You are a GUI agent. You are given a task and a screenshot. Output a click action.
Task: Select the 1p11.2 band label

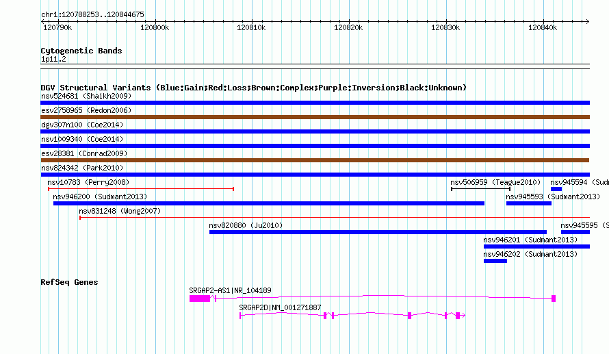click(x=53, y=59)
